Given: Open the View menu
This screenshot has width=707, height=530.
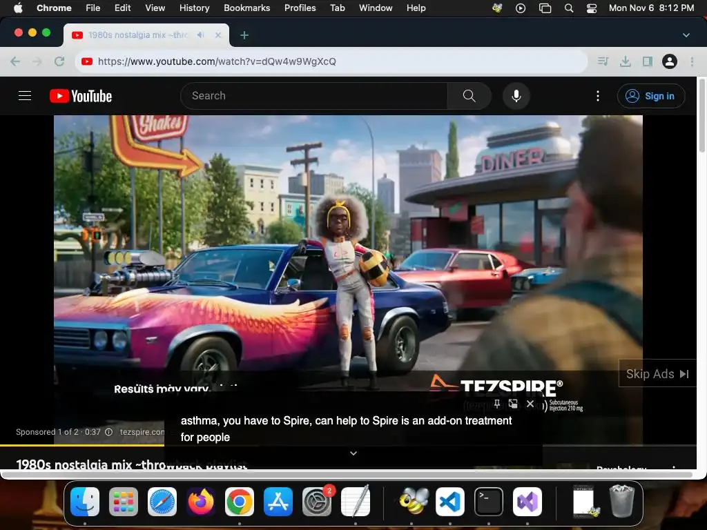Looking at the screenshot, I should (155, 8).
